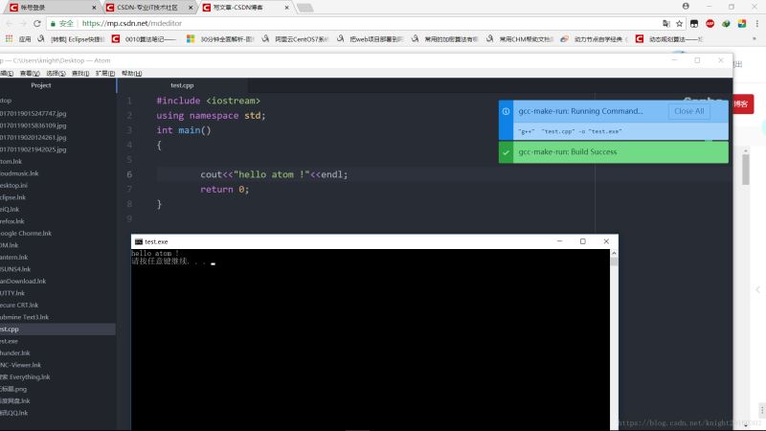Image resolution: width=766 pixels, height=431 pixels.
Task: Click the g++ command line in the notification
Action: [x=570, y=131]
